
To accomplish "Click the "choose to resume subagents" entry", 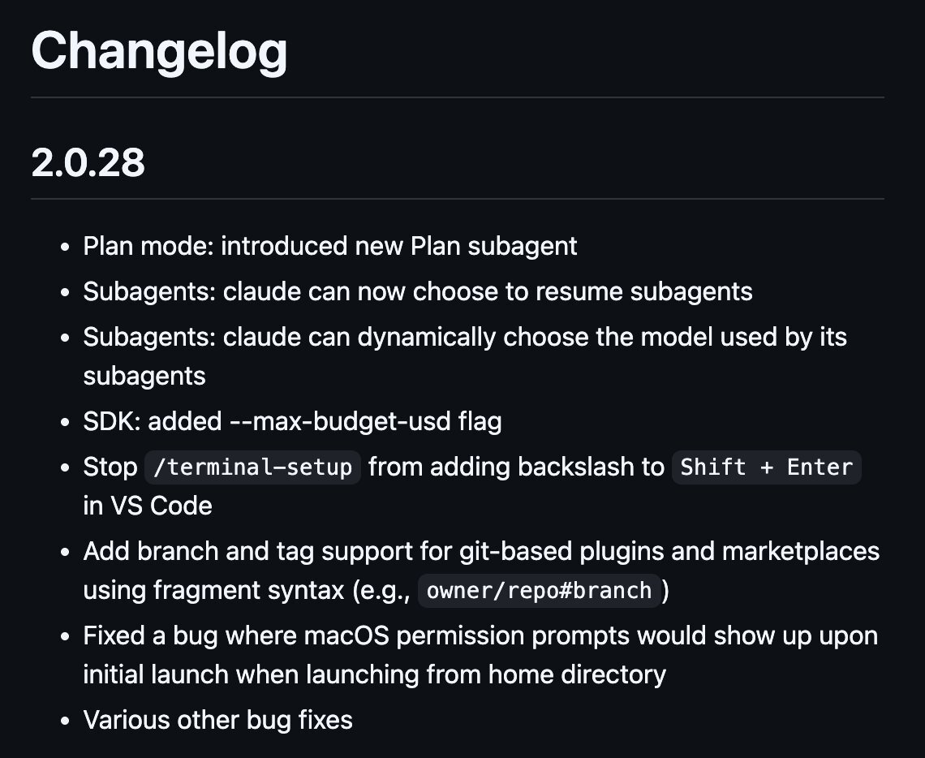I will [x=582, y=291].
